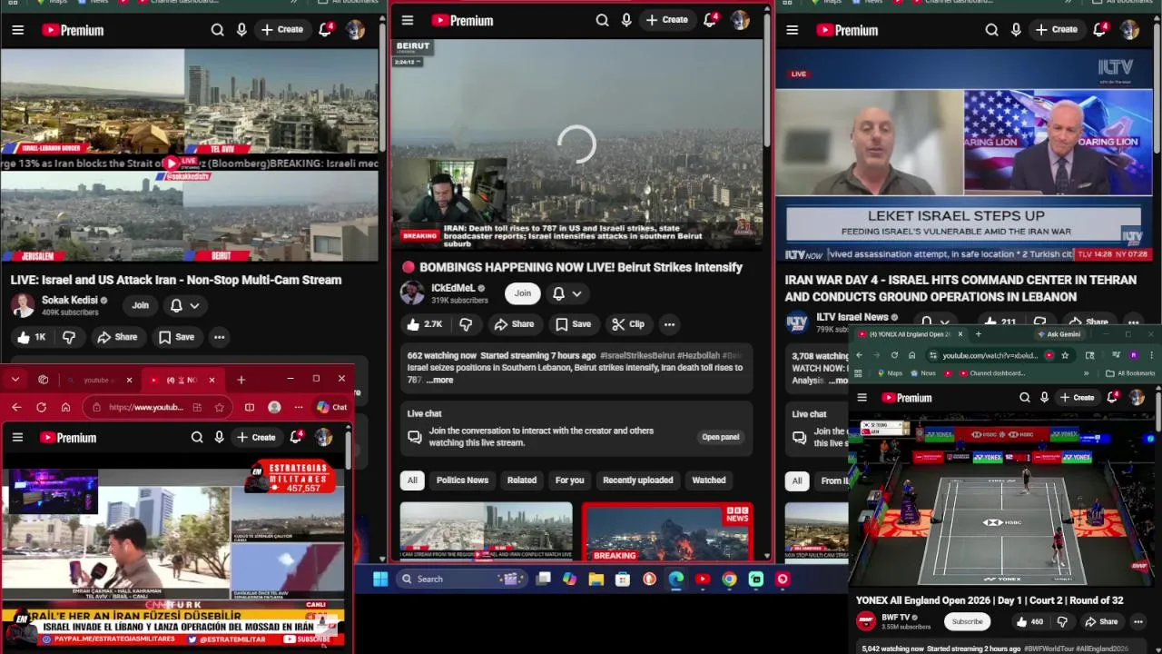Open hamburger menu in ILTV window
The height and width of the screenshot is (654, 1162).
[x=792, y=30]
